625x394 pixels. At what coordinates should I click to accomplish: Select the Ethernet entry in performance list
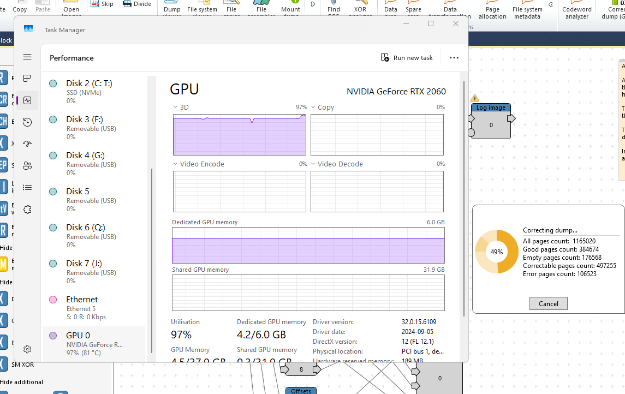pyautogui.click(x=94, y=308)
